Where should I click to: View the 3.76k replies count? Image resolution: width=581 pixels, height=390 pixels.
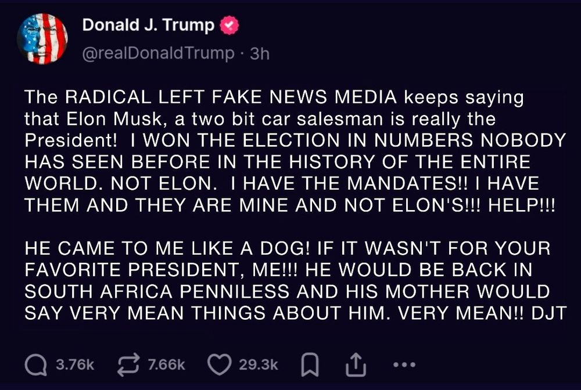tap(74, 364)
